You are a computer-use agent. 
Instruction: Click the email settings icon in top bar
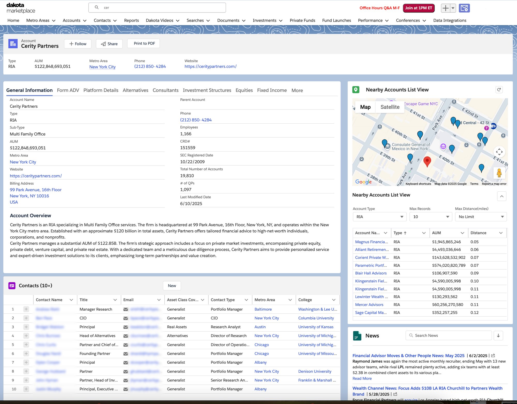click(464, 8)
